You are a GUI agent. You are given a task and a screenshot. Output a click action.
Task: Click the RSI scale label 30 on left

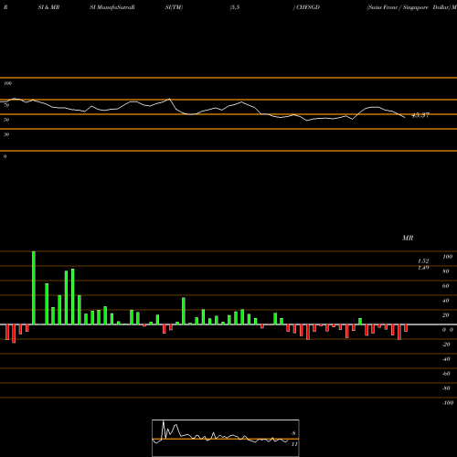[6, 134]
